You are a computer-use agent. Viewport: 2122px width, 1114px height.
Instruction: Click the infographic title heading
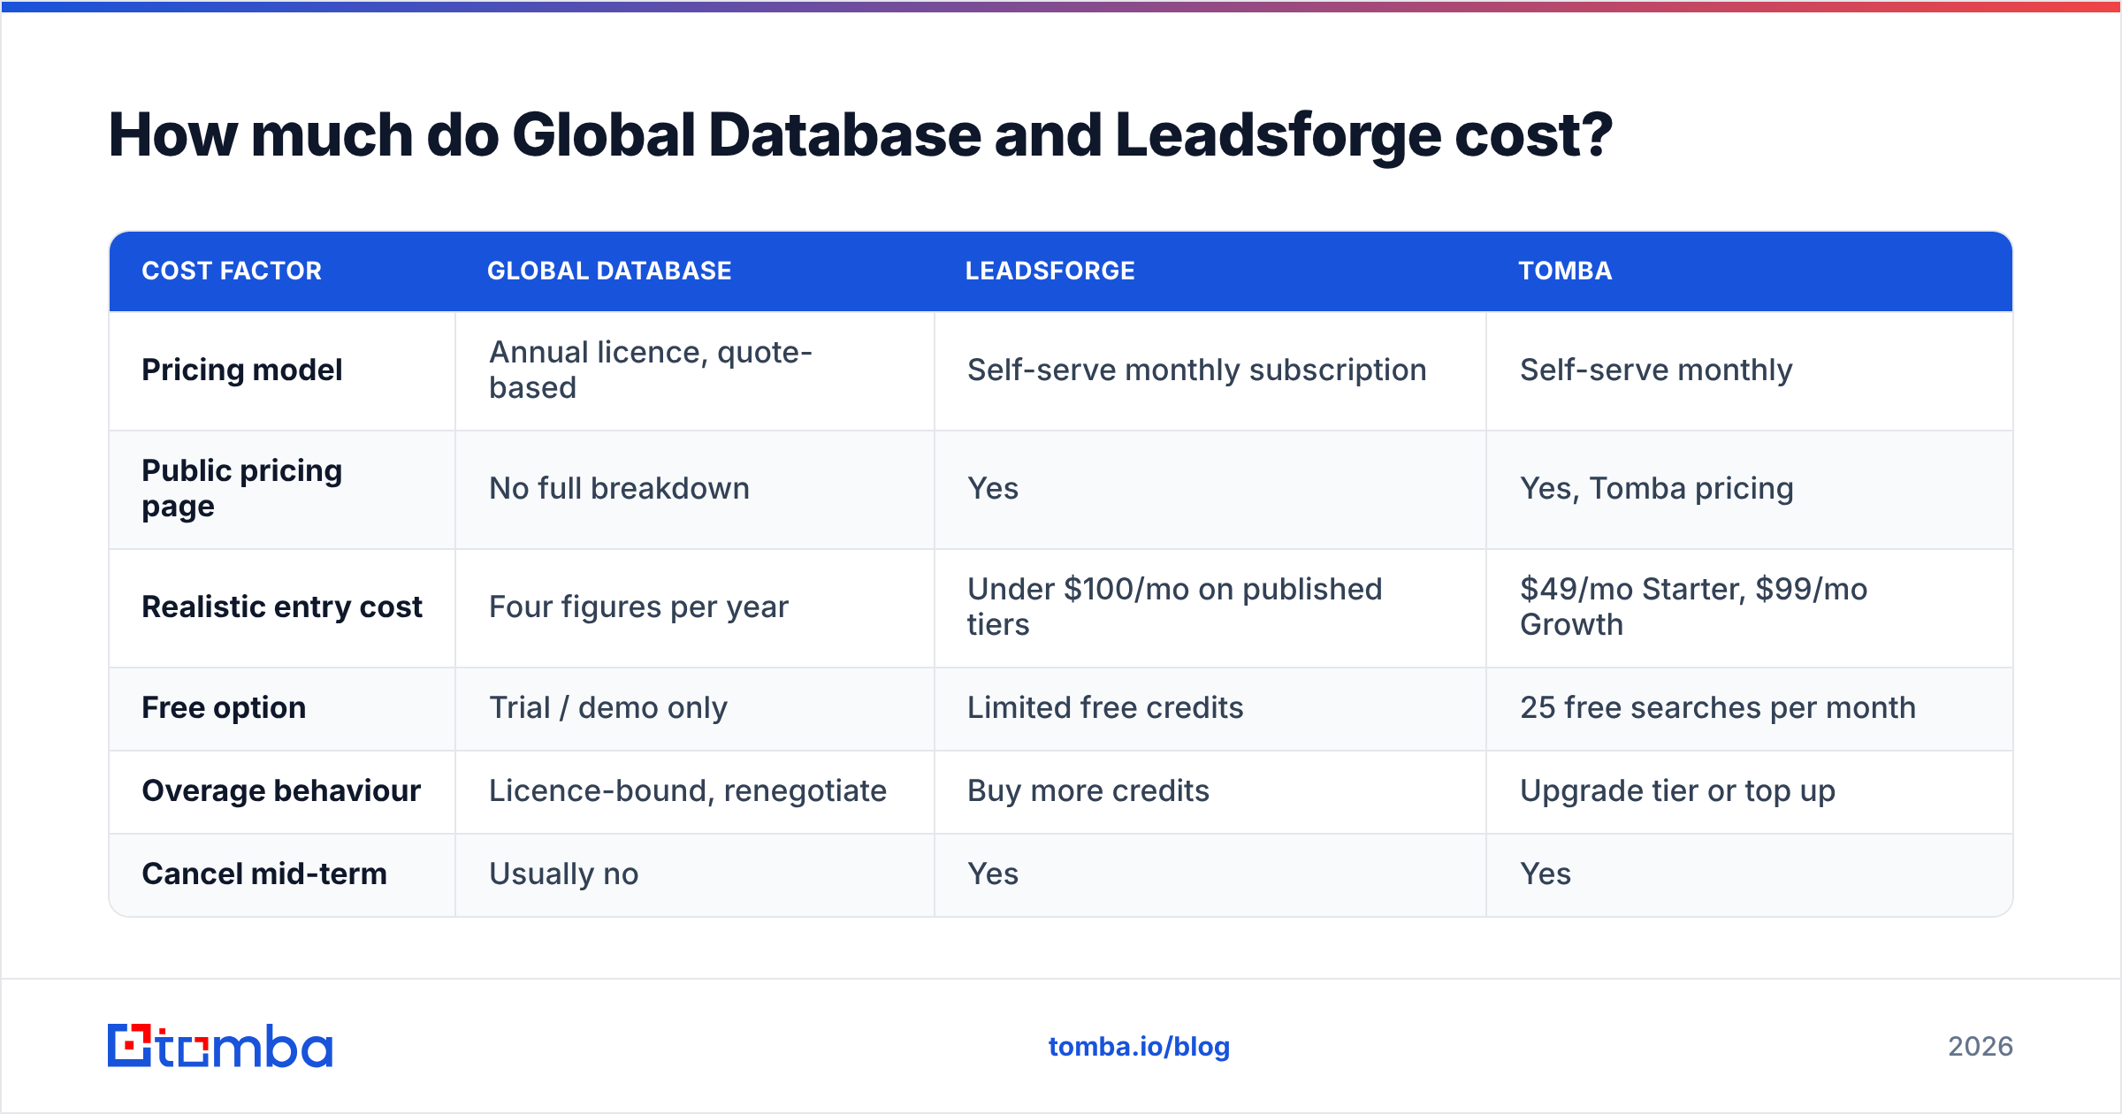860,135
